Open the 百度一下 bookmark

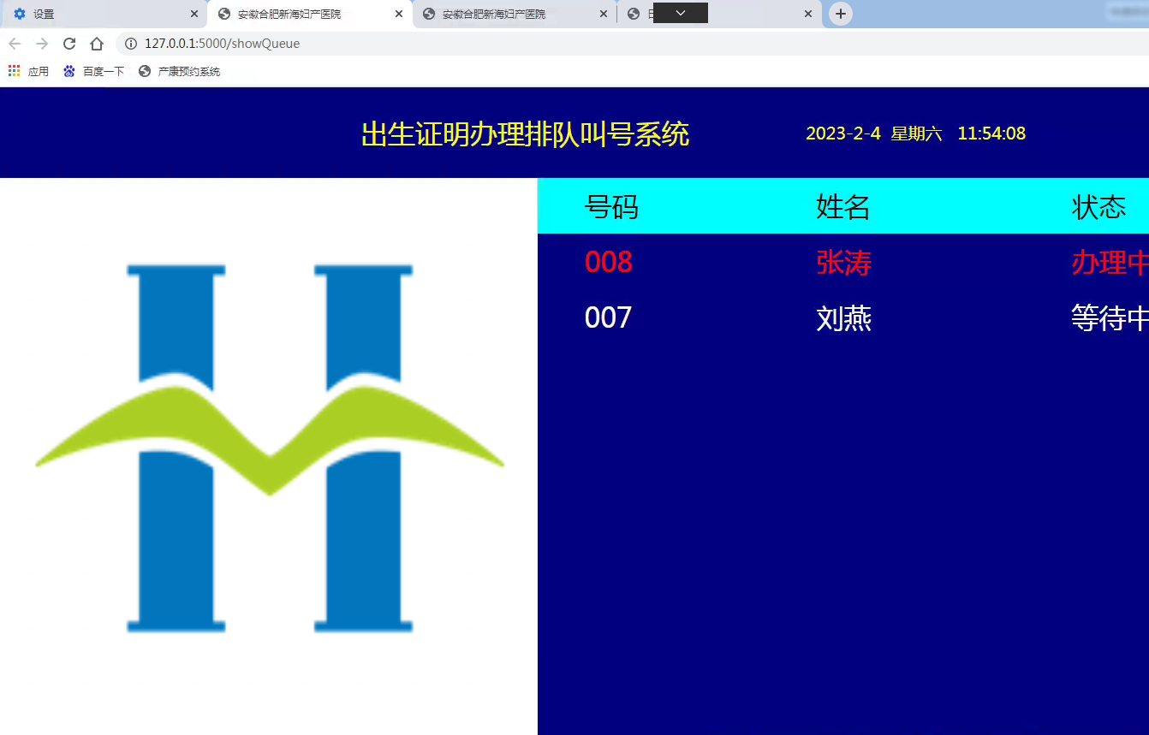point(94,72)
